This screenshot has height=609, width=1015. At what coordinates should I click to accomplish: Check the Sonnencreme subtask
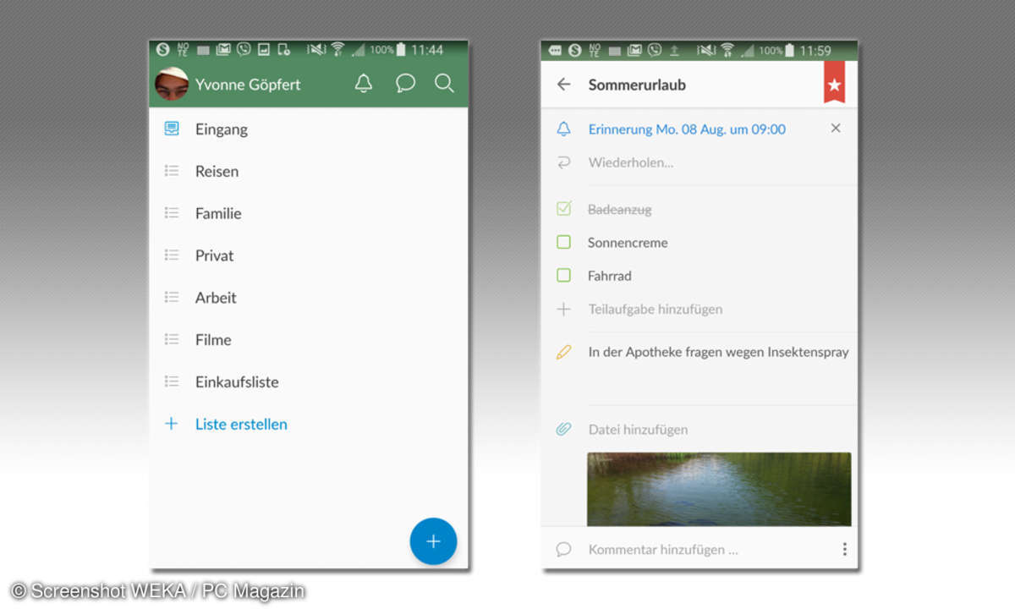tap(563, 242)
